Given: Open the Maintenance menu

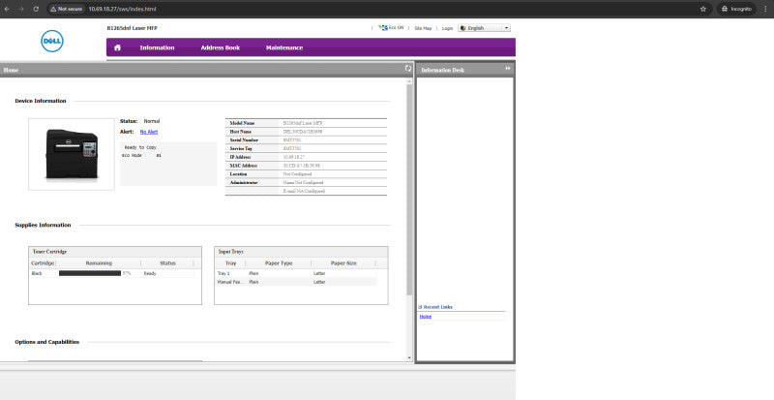Looking at the screenshot, I should pyautogui.click(x=284, y=48).
